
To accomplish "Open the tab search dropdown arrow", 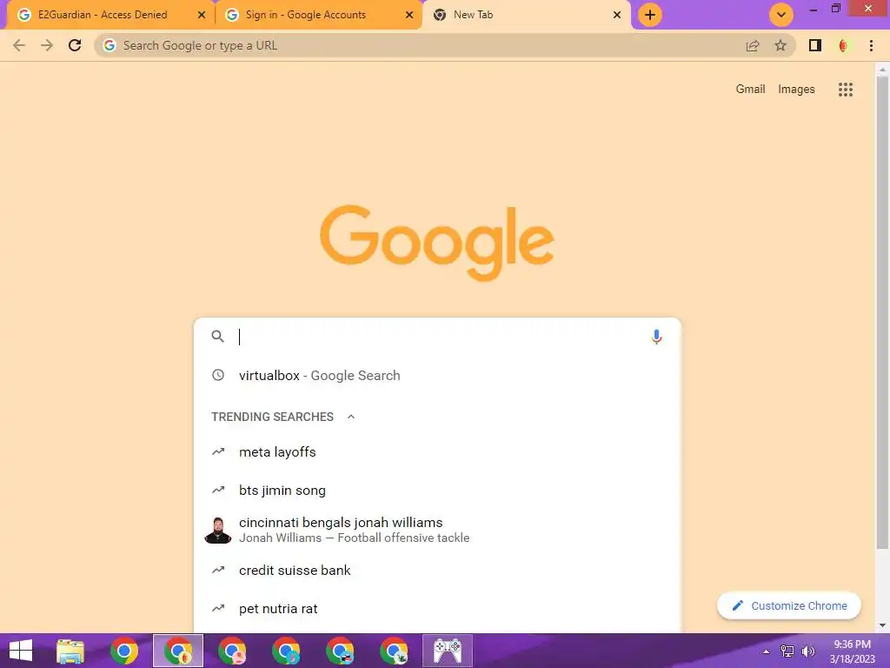I will 781,15.
